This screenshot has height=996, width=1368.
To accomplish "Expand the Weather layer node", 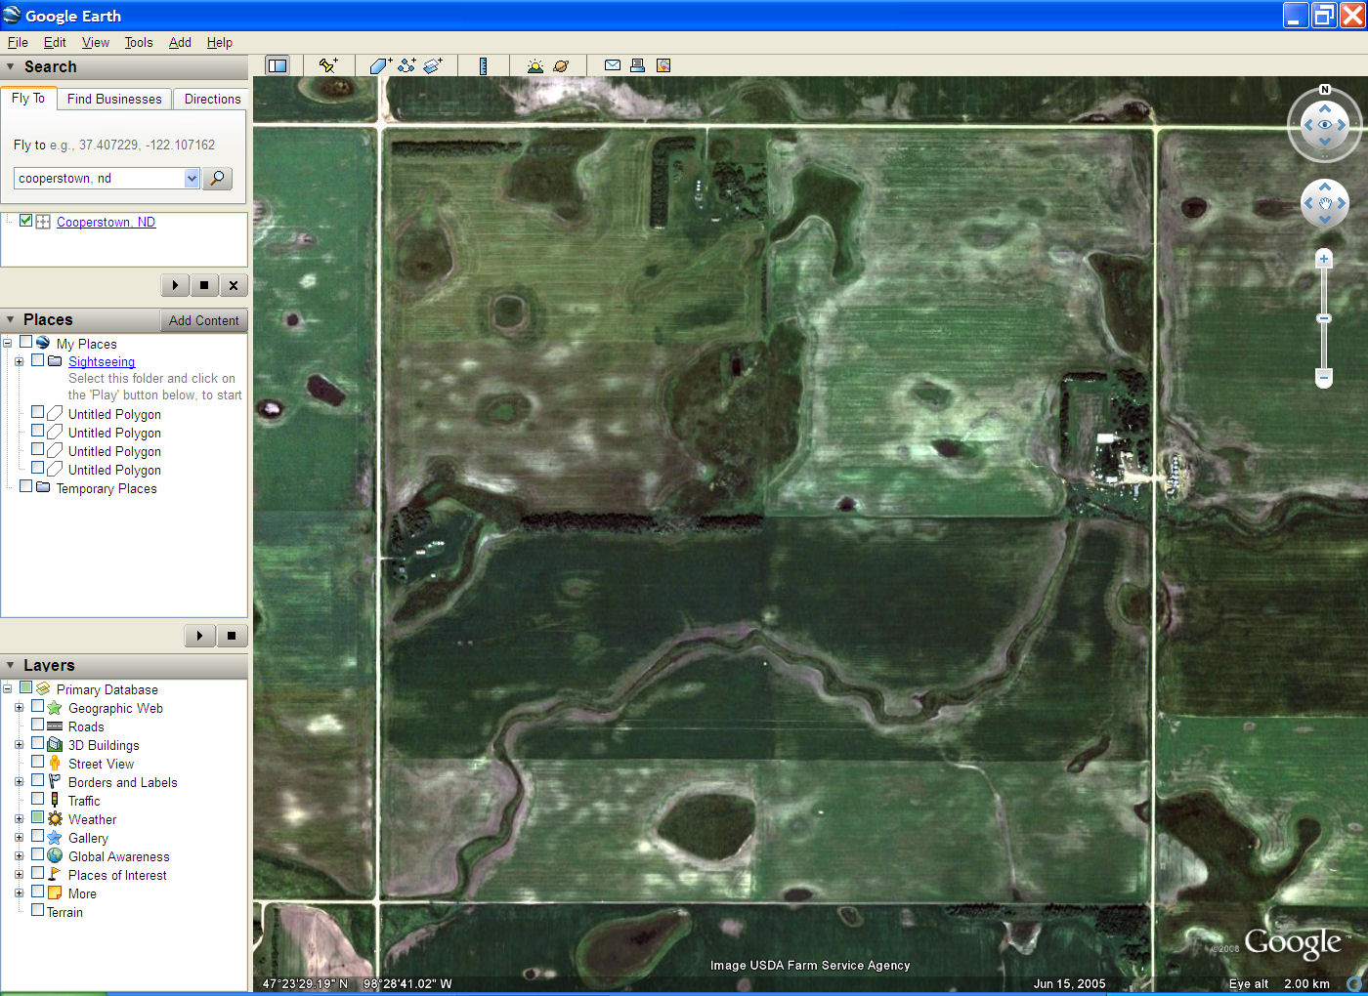I will pos(19,819).
